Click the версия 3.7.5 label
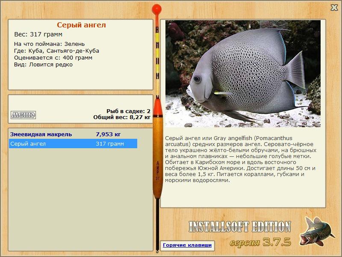This screenshot has height=257, width=342. click(x=260, y=242)
